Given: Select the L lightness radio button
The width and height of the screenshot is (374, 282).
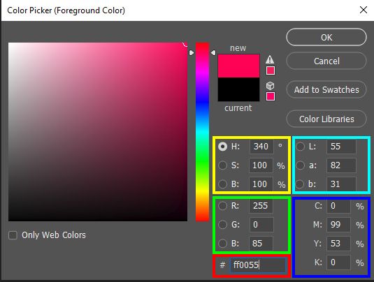Looking at the screenshot, I should coord(300,147).
